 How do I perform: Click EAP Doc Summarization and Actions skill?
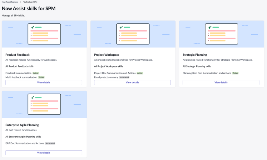click(25, 144)
